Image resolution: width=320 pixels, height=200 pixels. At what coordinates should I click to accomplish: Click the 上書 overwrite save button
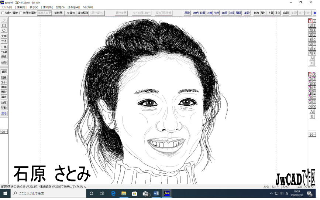271,13
